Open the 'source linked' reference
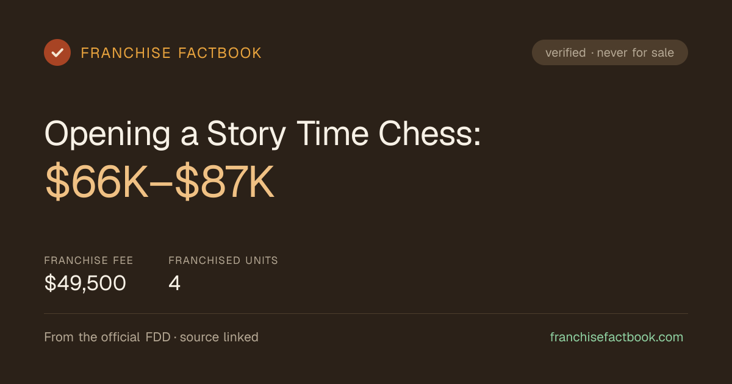 point(219,337)
